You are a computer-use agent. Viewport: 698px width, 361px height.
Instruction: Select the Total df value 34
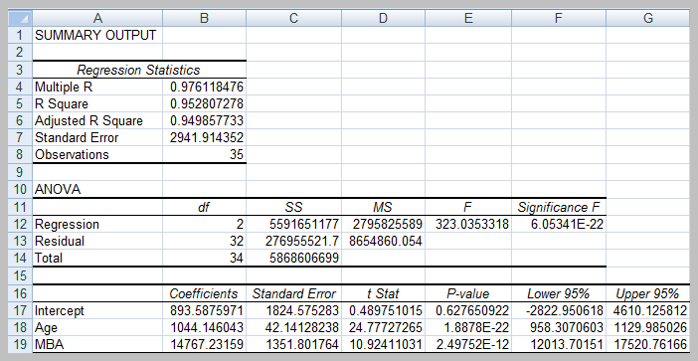point(204,258)
